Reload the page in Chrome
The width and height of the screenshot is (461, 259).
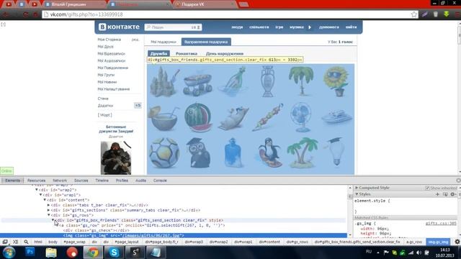[x=25, y=14]
